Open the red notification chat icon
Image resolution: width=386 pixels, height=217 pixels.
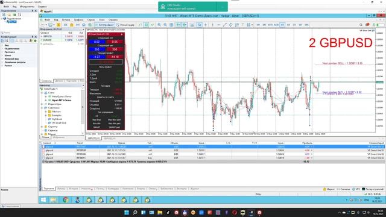point(367,25)
